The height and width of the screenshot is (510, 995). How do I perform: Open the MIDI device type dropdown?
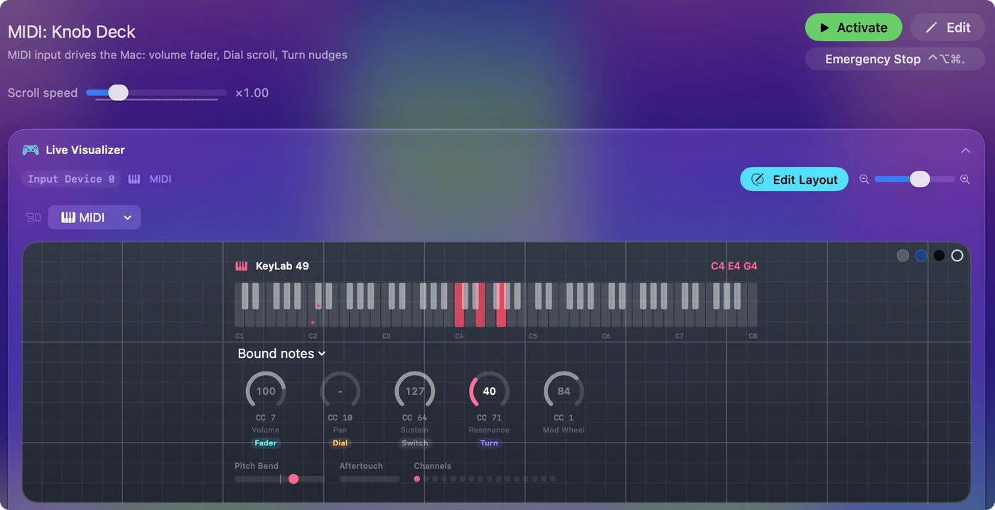tap(95, 217)
